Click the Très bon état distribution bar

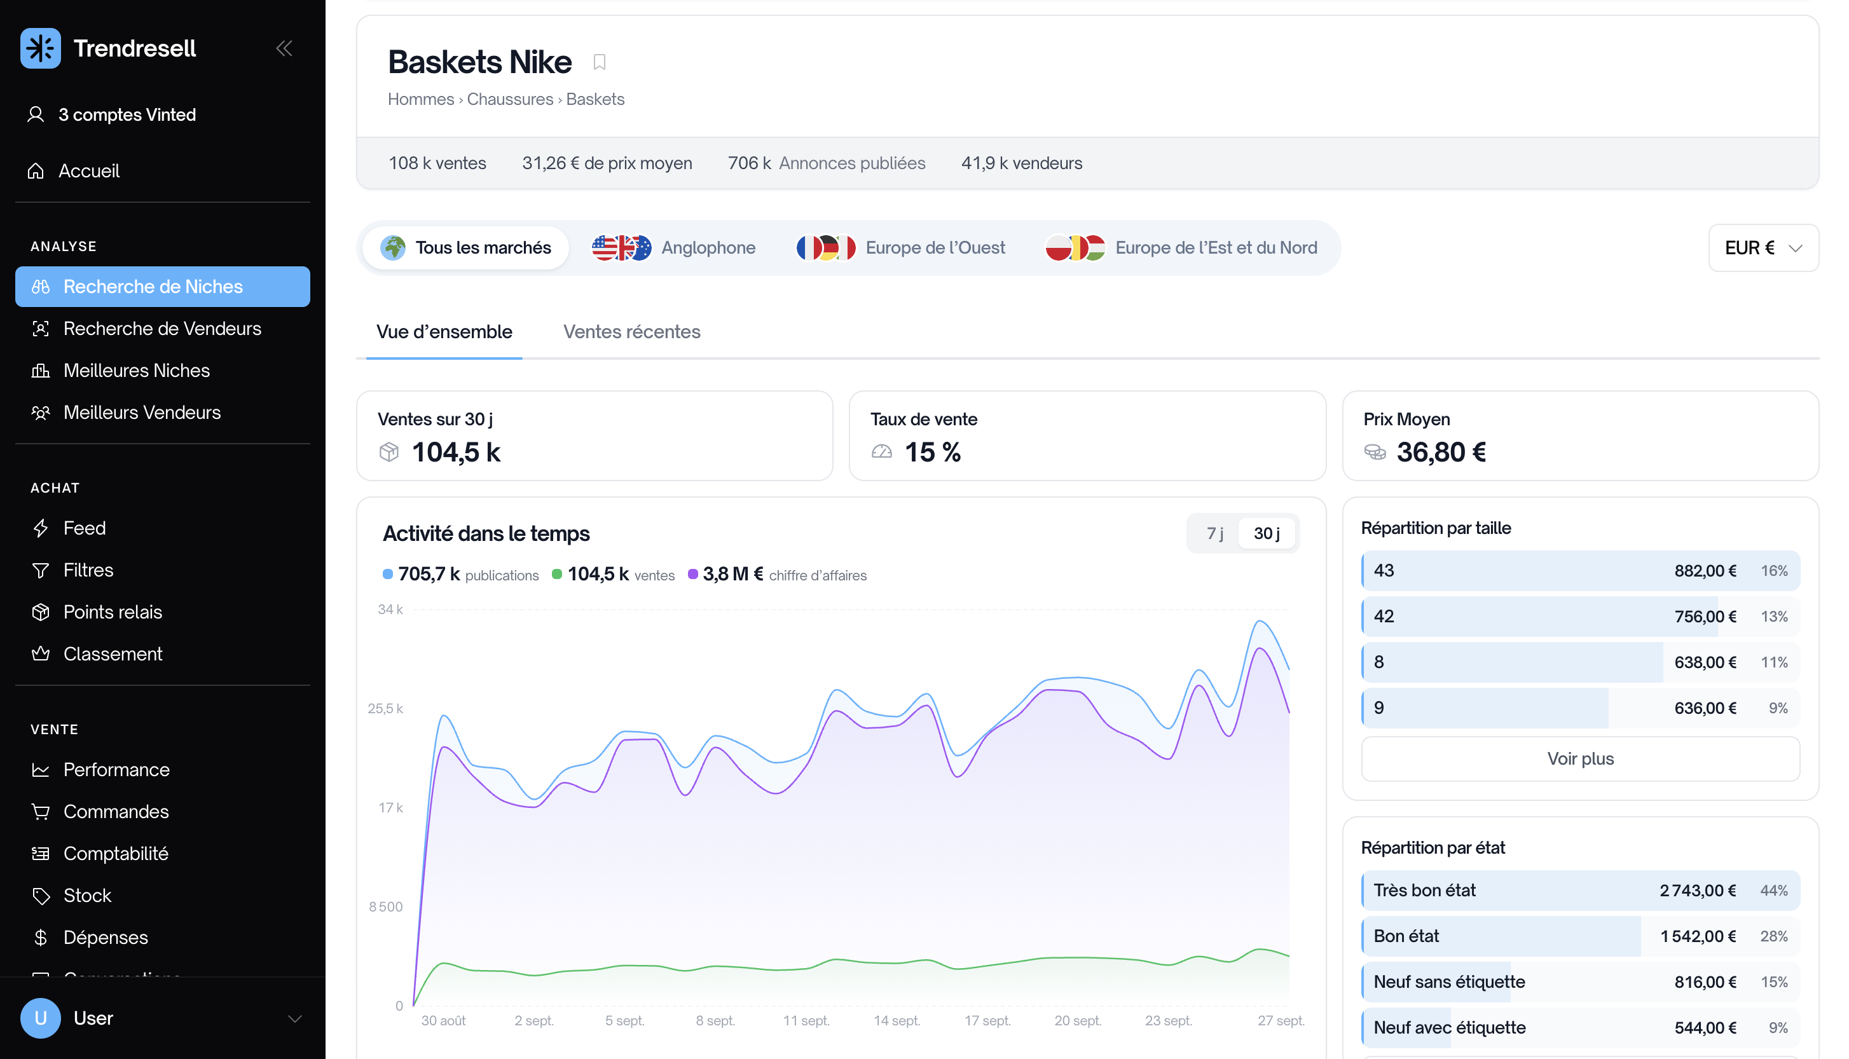click(x=1580, y=891)
